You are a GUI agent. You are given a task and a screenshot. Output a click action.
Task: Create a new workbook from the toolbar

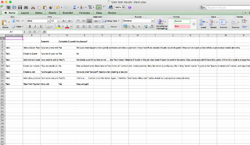click(x=2, y=7)
